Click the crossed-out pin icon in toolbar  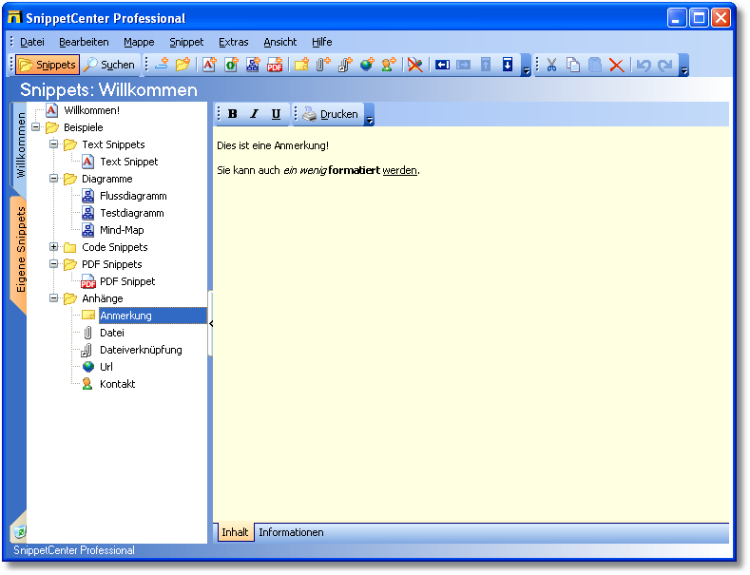(x=415, y=64)
